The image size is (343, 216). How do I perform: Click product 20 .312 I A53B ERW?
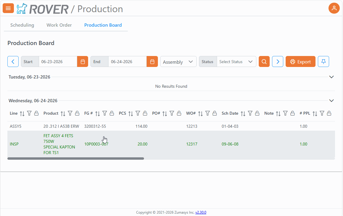[x=61, y=126]
